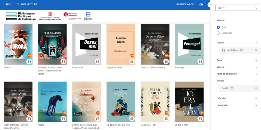
Task: Click the Biblioteques de Barcelona logo
Action: coord(88,16)
